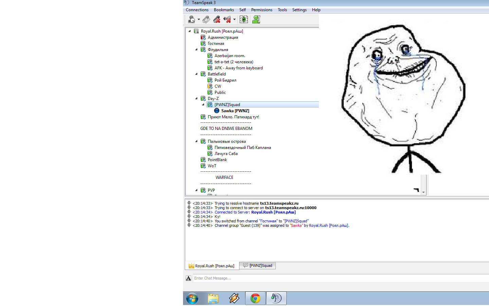Collapse the Battlefield channel group
Image resolution: width=489 pixels, height=306 pixels.
(x=196, y=74)
